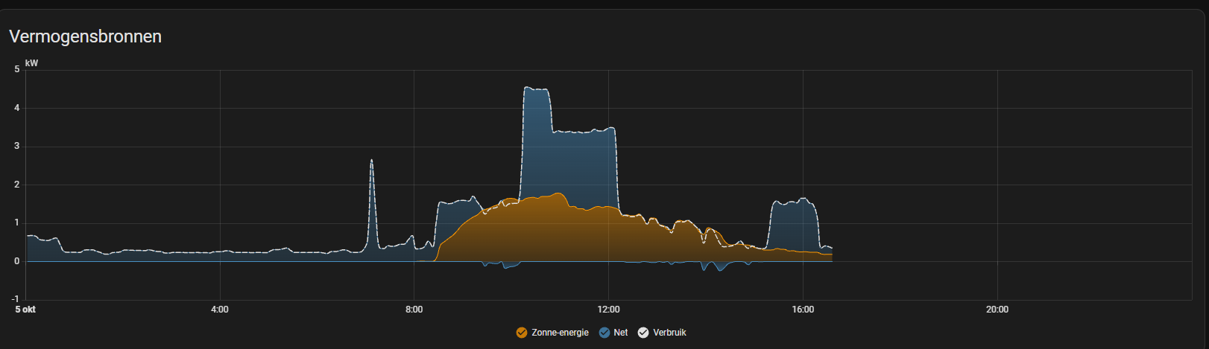Click the 4:00 time axis label
Screen dimensions: 1209x349
coord(220,310)
